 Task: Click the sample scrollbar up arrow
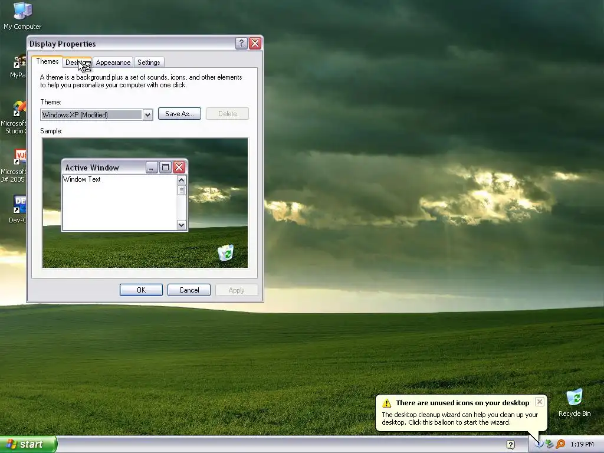pyautogui.click(x=182, y=180)
